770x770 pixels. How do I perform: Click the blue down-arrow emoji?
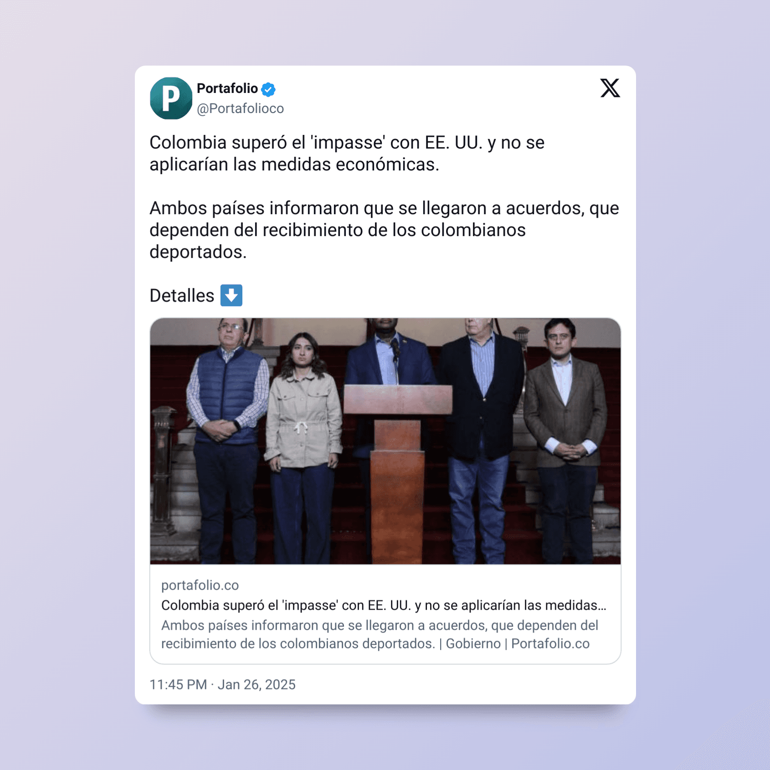(x=231, y=295)
